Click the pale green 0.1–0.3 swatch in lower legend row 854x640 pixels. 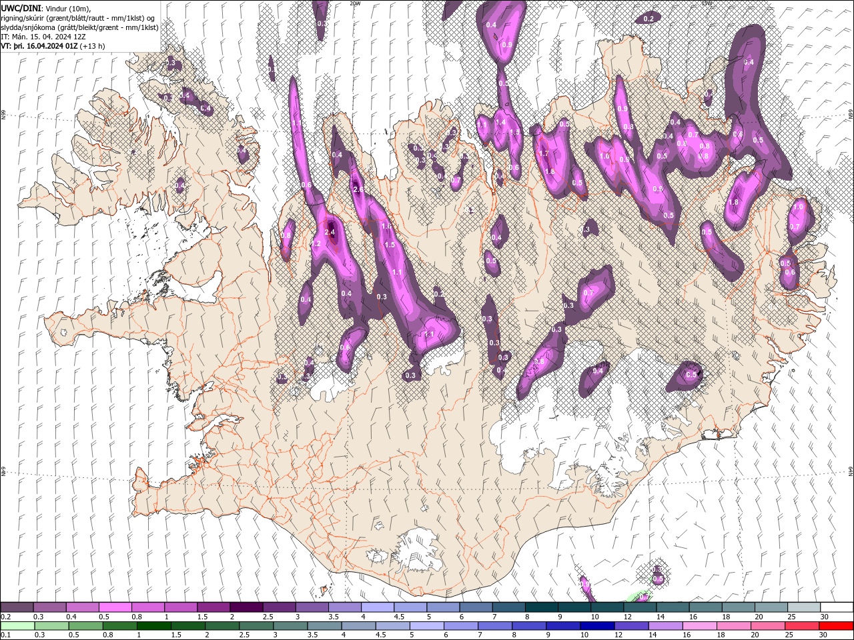click(x=17, y=626)
